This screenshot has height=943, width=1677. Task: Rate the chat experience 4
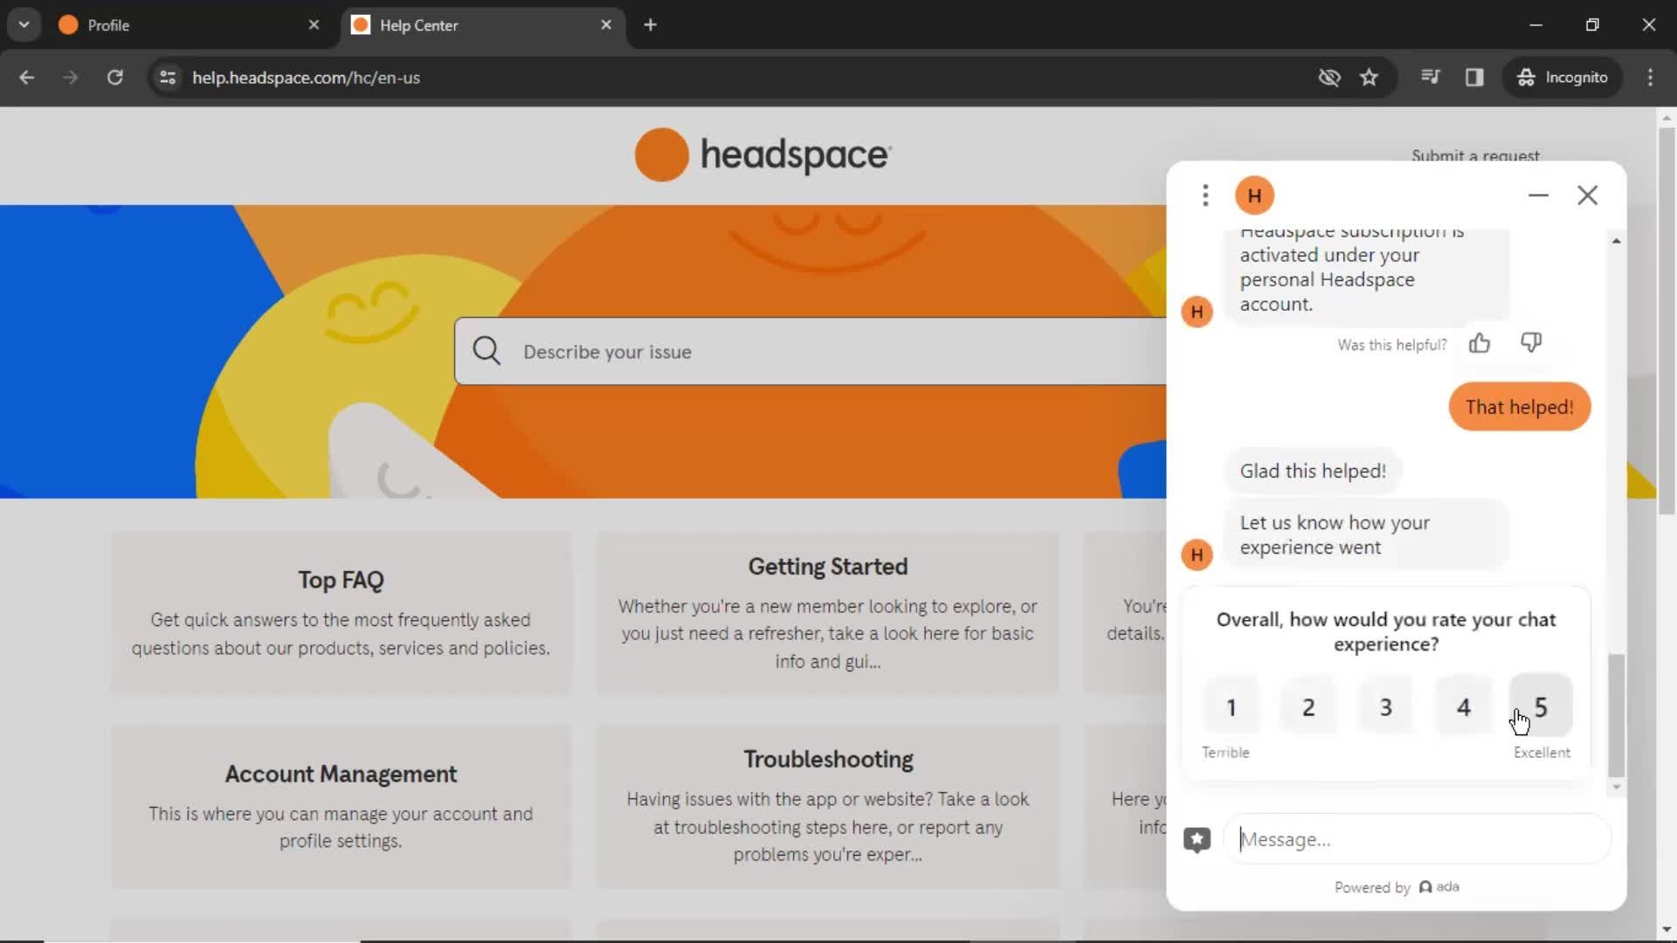pos(1463,706)
